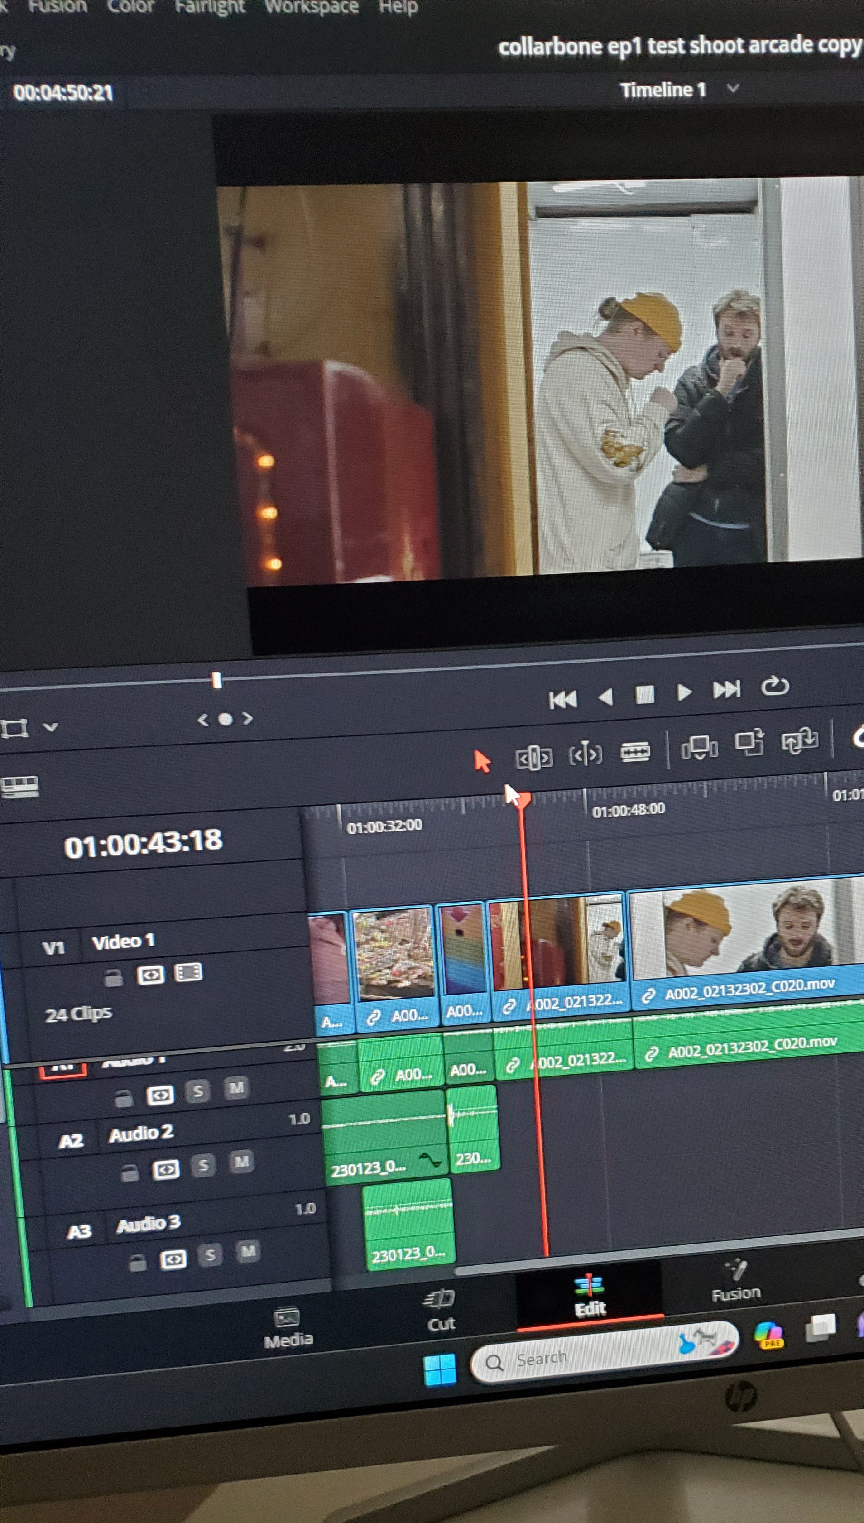864x1523 pixels.
Task: Solo the Audio 2 track
Action: (203, 1165)
